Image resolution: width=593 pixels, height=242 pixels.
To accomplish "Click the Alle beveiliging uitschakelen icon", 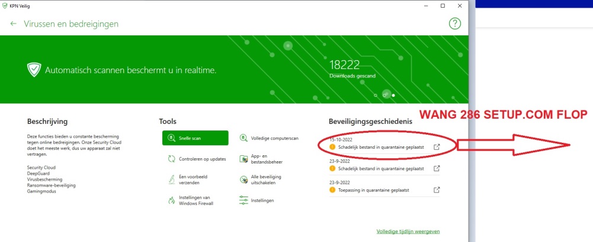I will 243,179.
